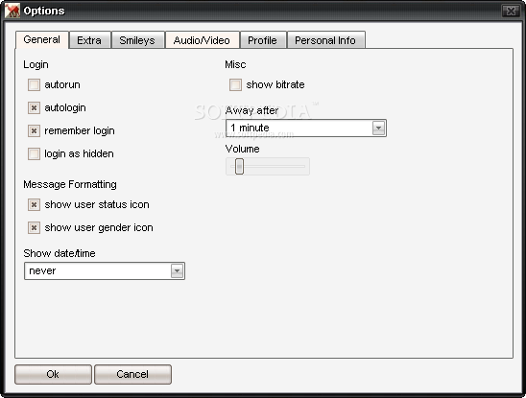Screen dimensions: 526x398
Task: Confirm settings with the Ok button
Action: coord(53,374)
